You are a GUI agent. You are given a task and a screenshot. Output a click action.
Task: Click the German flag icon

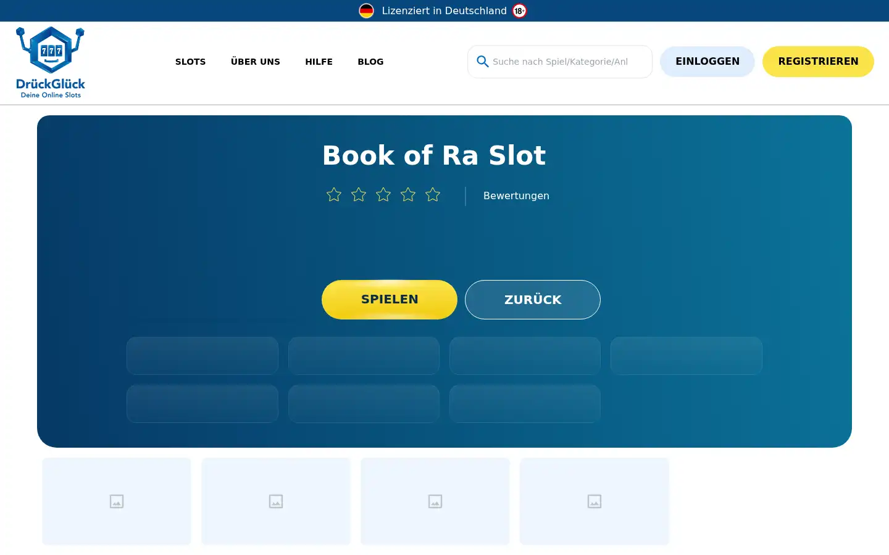[x=366, y=10]
